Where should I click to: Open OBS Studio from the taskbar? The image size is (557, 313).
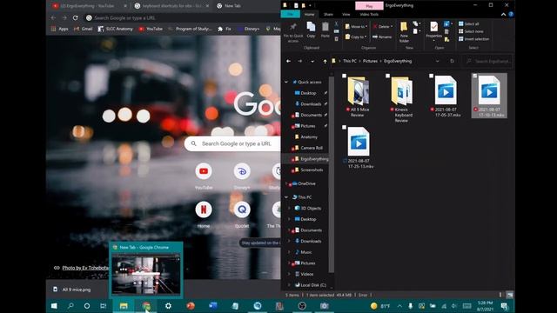302,306
